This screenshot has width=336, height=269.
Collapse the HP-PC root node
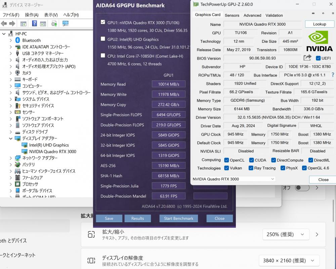(4, 34)
